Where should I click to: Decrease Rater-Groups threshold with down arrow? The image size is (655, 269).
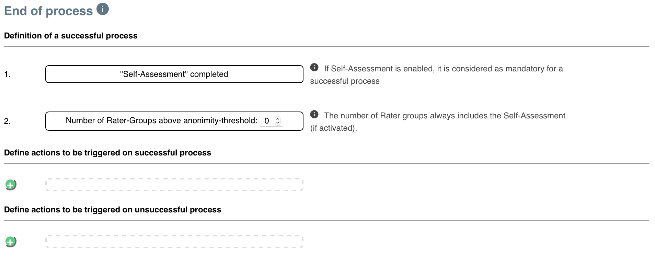(278, 123)
